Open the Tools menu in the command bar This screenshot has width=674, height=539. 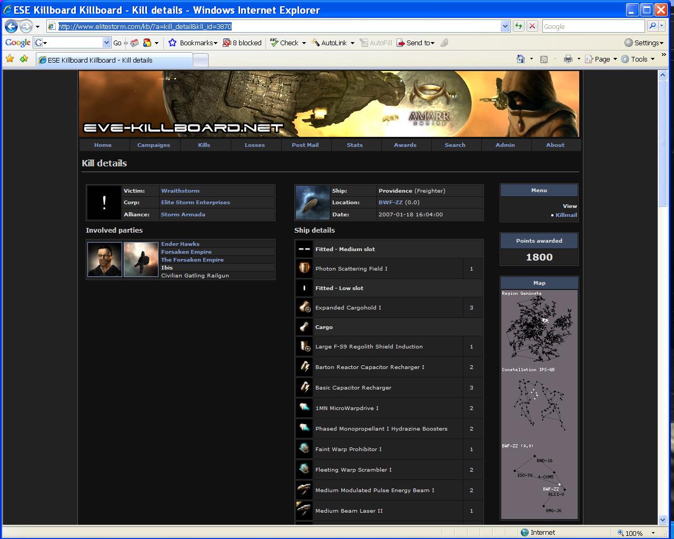pyautogui.click(x=638, y=59)
